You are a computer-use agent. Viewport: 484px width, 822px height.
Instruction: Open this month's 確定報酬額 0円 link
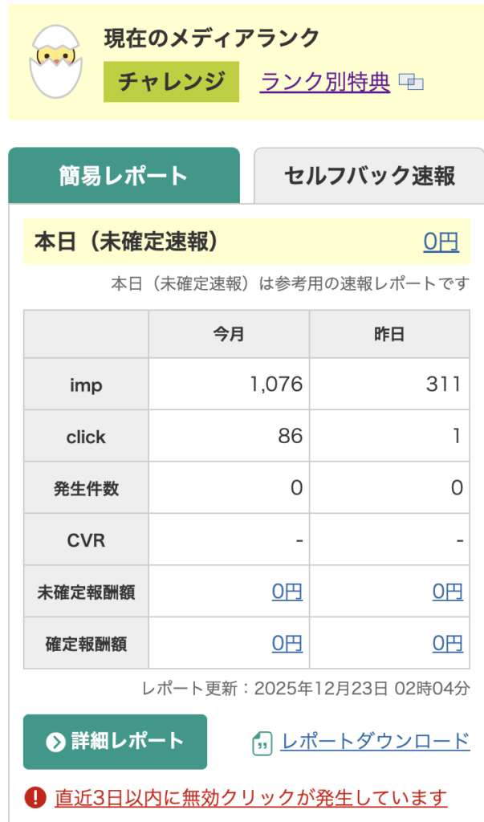[x=287, y=643]
